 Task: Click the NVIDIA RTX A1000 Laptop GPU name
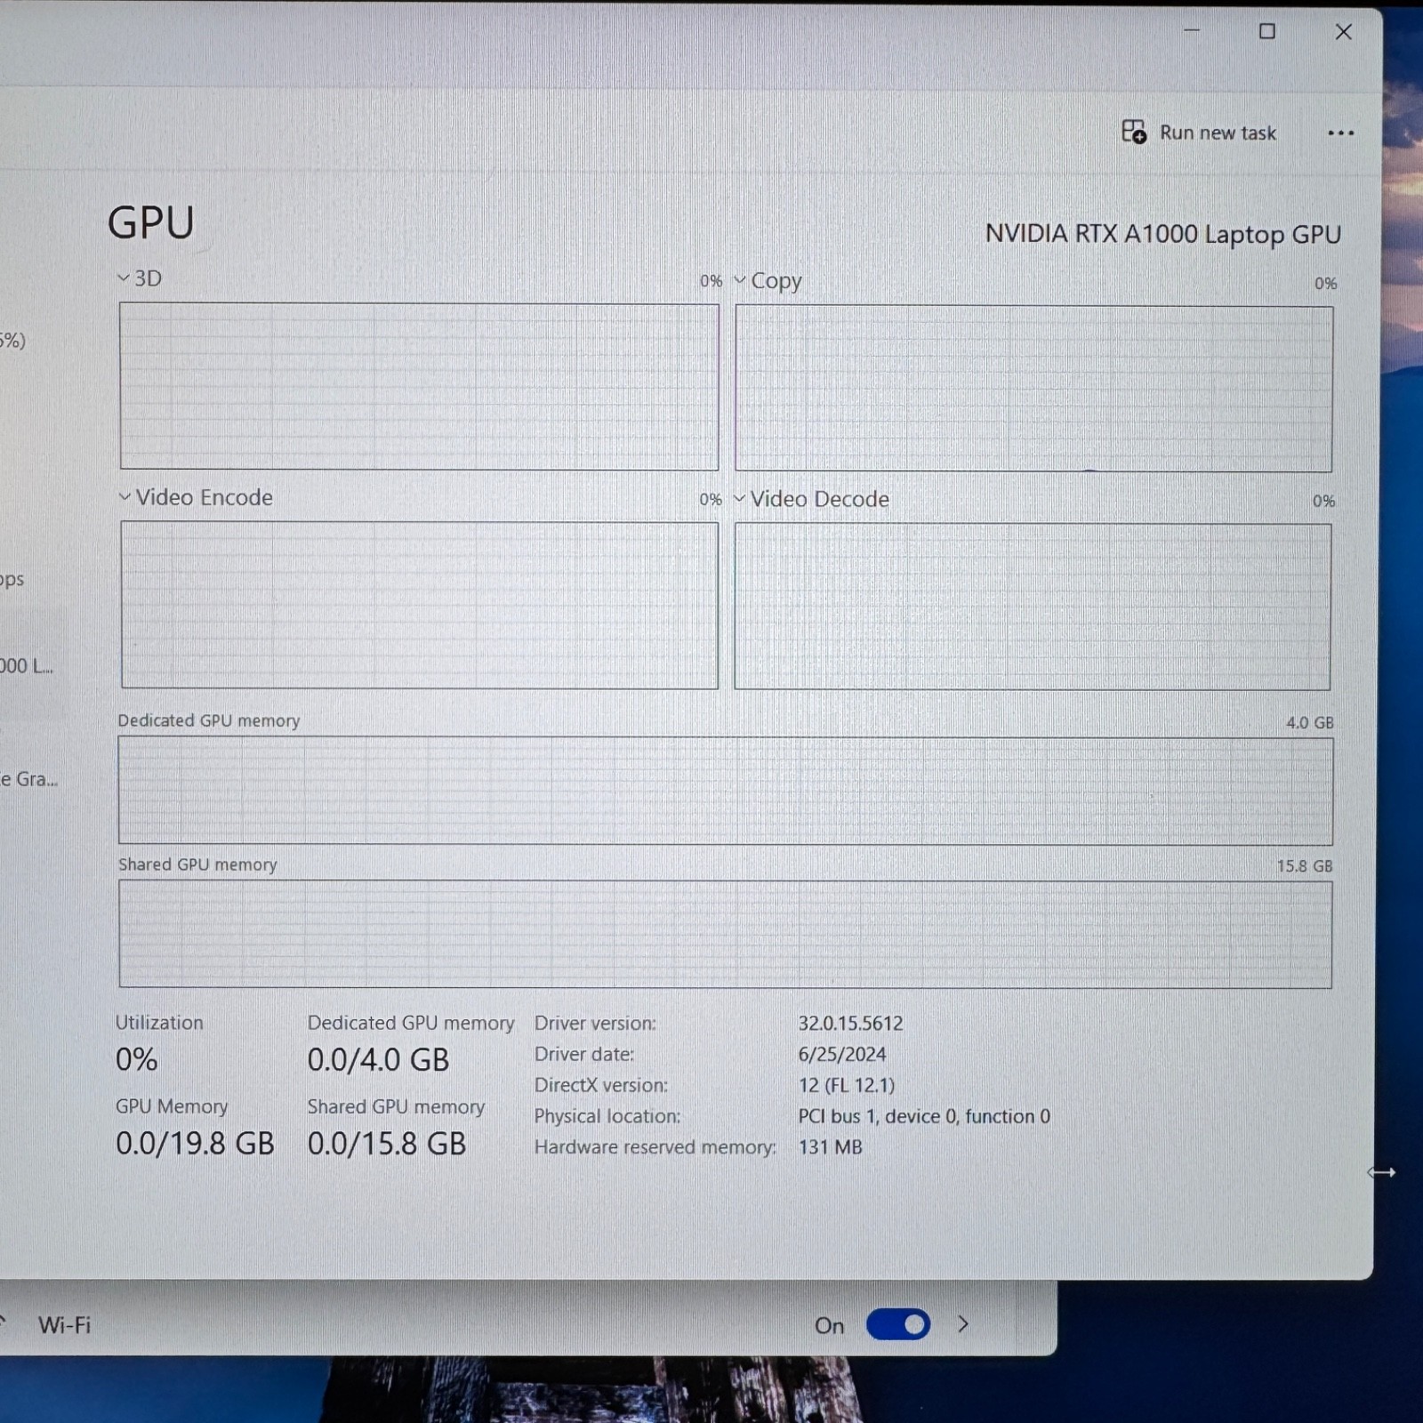click(x=1162, y=234)
